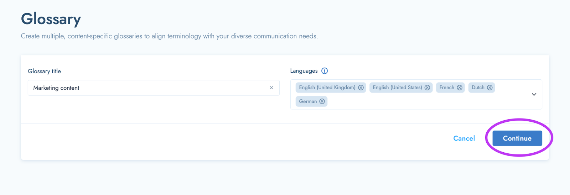
Task: Remove the Dutch language chip
Action: pyautogui.click(x=490, y=88)
